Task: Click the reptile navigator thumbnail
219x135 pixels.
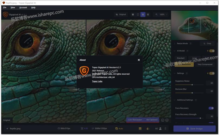Action: (x=195, y=25)
